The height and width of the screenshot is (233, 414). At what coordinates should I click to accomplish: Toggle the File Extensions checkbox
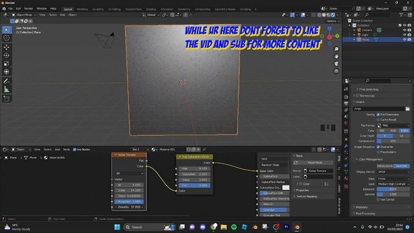click(378, 115)
